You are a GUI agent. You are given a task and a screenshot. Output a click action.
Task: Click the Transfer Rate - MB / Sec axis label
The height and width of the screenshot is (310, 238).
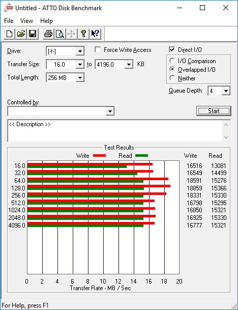100,288
